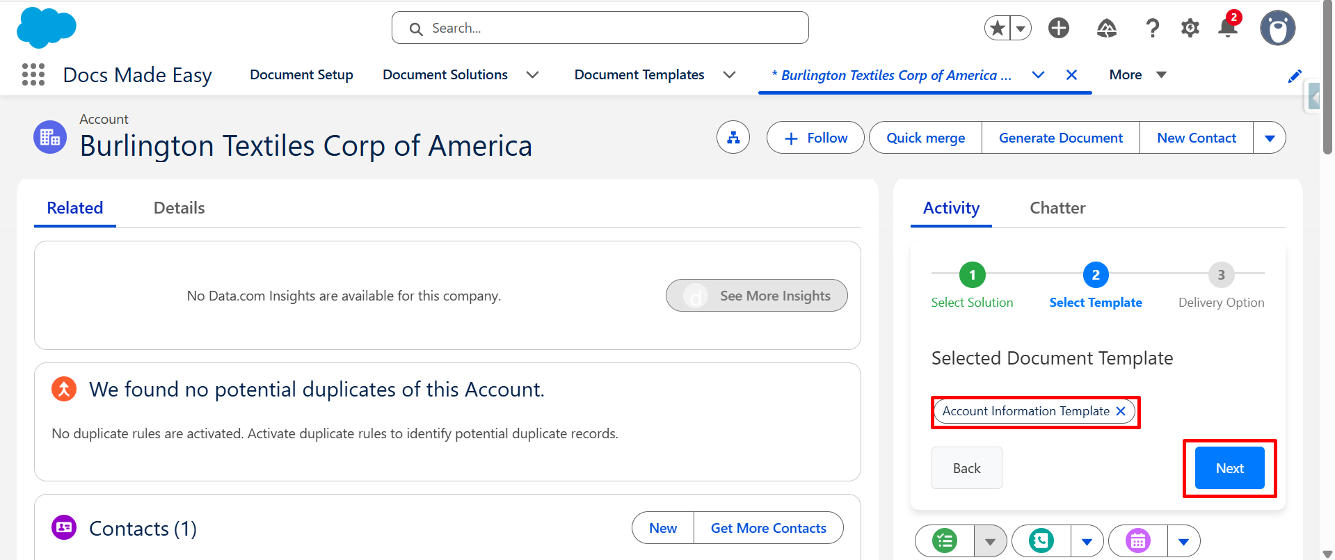Click the Docs Made Easy app name
Image resolution: width=1335 pixels, height=560 pixels.
138,75
